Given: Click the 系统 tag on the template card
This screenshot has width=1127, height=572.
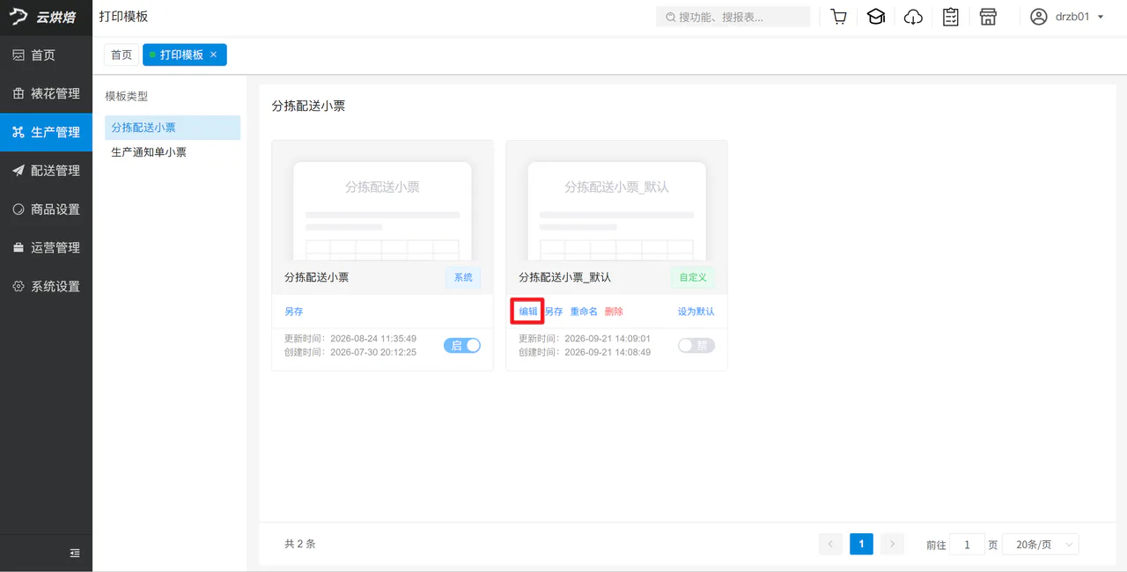Looking at the screenshot, I should coord(463,277).
